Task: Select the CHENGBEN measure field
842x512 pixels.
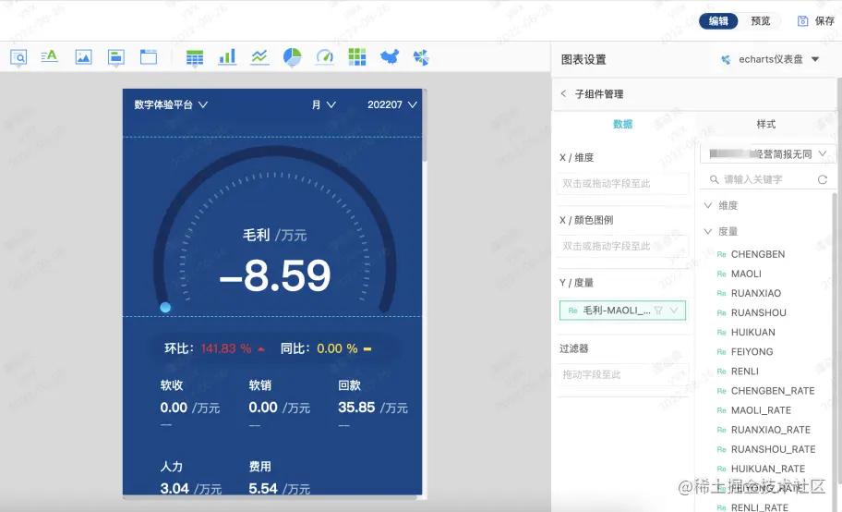Action: tap(758, 254)
